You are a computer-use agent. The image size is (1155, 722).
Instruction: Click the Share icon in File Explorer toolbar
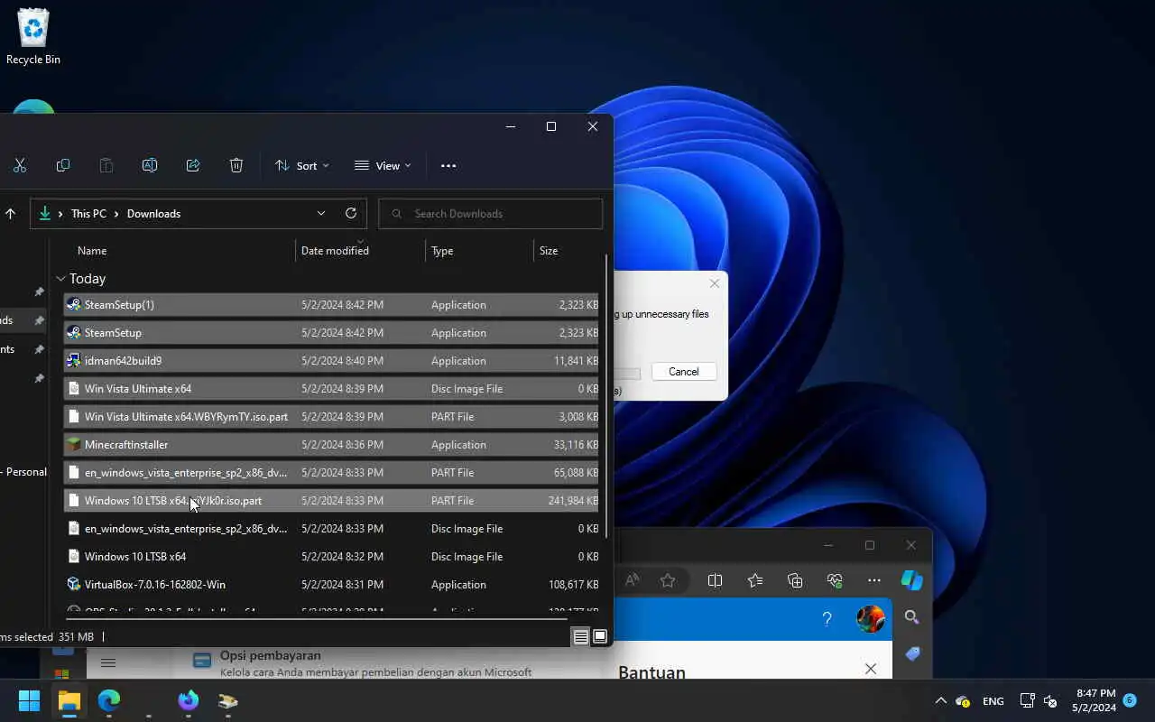[x=193, y=166]
